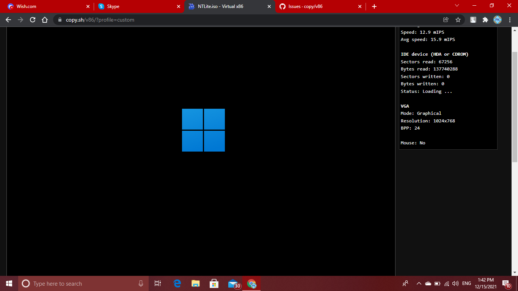
Task: Toggle the bookmark star in the address bar
Action: coord(458,20)
